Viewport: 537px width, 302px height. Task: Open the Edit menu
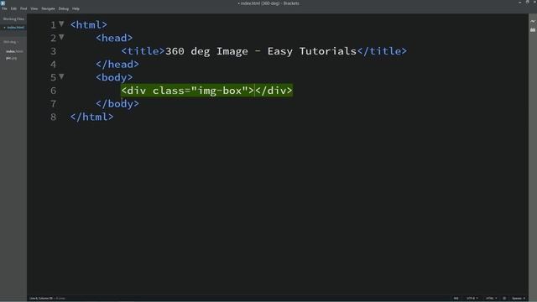pyautogui.click(x=13, y=8)
